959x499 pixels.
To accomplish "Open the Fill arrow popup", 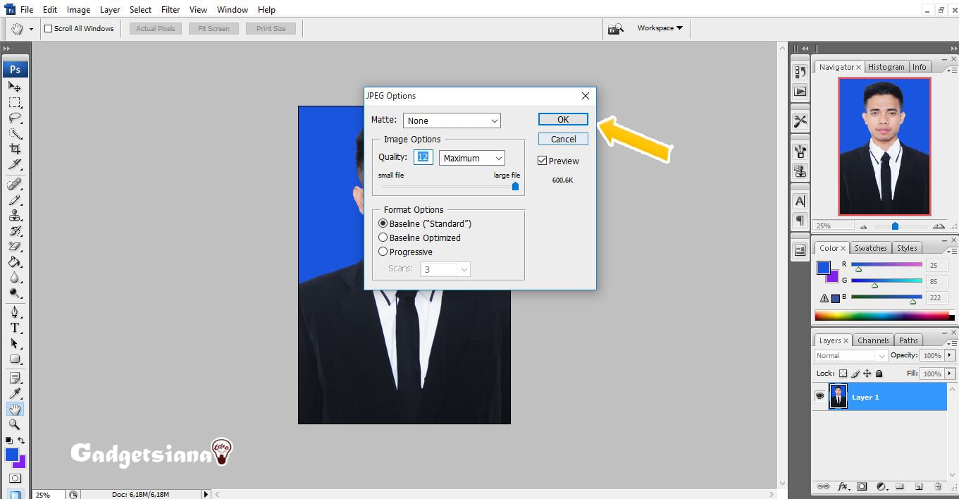I will 951,374.
